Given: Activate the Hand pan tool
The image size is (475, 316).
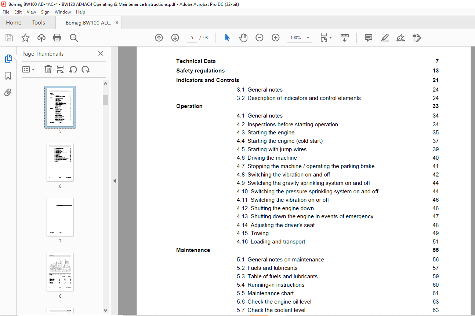Looking at the screenshot, I should (x=243, y=38).
